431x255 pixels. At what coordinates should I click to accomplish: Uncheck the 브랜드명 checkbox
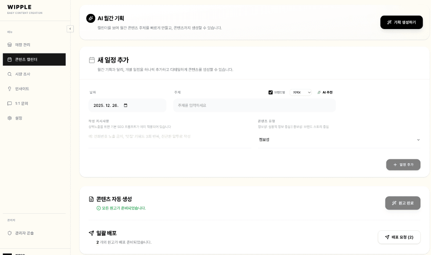coord(271,92)
